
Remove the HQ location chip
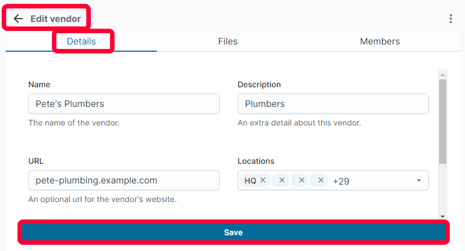[263, 180]
